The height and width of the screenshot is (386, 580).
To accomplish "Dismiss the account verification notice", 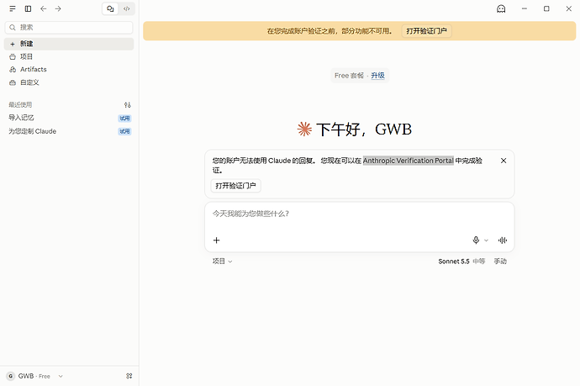I will [504, 161].
